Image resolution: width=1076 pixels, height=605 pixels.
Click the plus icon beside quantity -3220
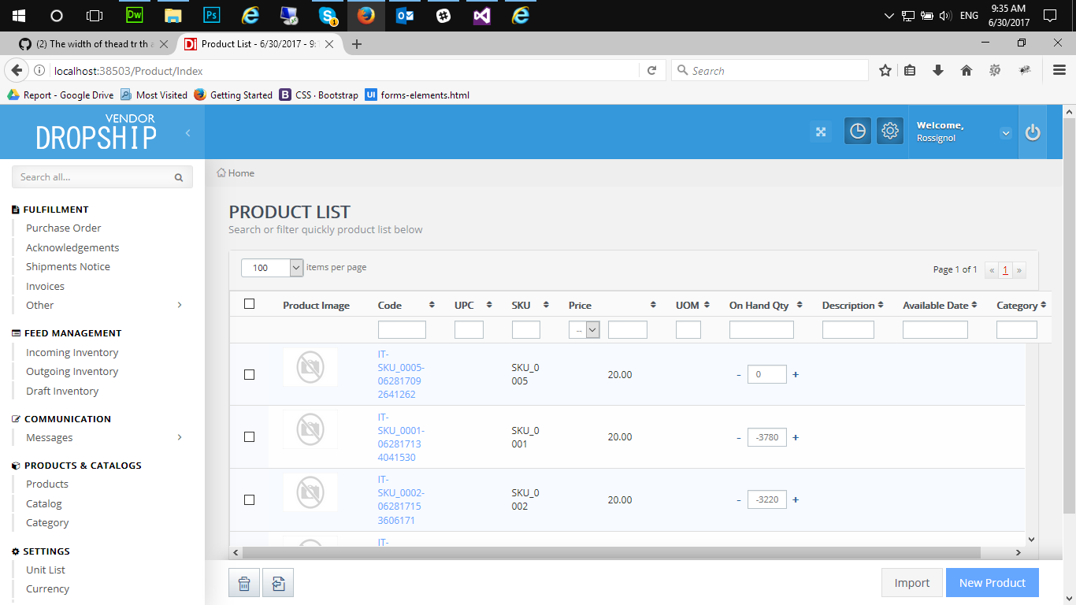point(796,499)
